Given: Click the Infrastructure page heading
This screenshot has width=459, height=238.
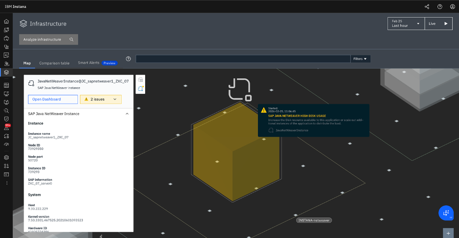Looking at the screenshot, I should tap(48, 24).
